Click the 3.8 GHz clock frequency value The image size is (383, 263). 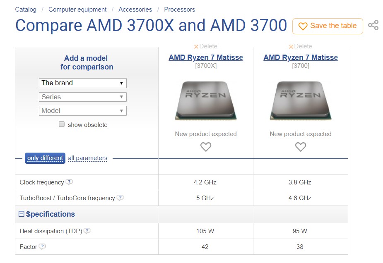tap(300, 182)
